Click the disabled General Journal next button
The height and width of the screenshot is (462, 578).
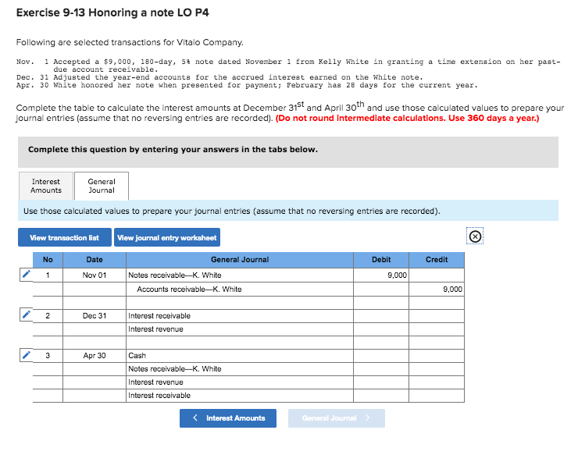pos(337,418)
